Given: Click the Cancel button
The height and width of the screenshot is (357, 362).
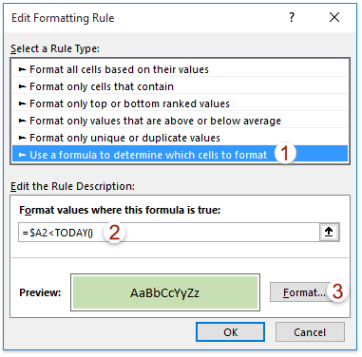Looking at the screenshot, I should click(310, 332).
